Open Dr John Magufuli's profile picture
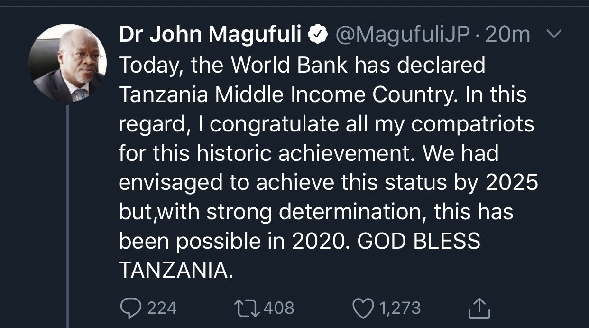This screenshot has width=589, height=328. 67,63
